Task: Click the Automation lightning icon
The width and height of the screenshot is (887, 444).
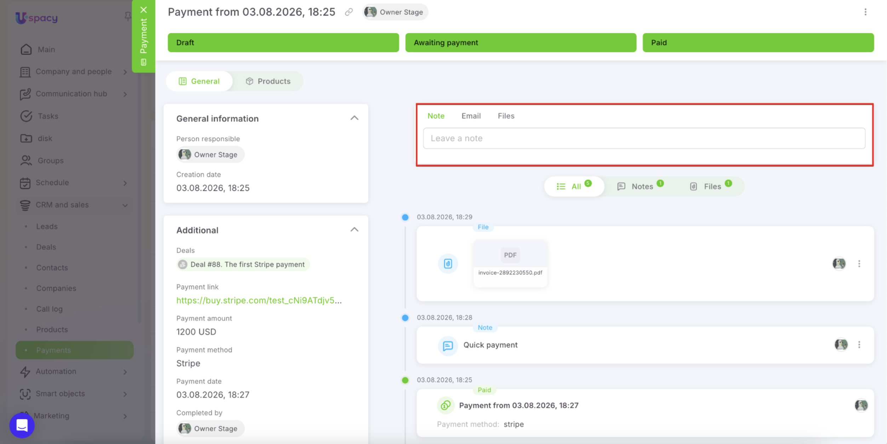Action: click(25, 372)
